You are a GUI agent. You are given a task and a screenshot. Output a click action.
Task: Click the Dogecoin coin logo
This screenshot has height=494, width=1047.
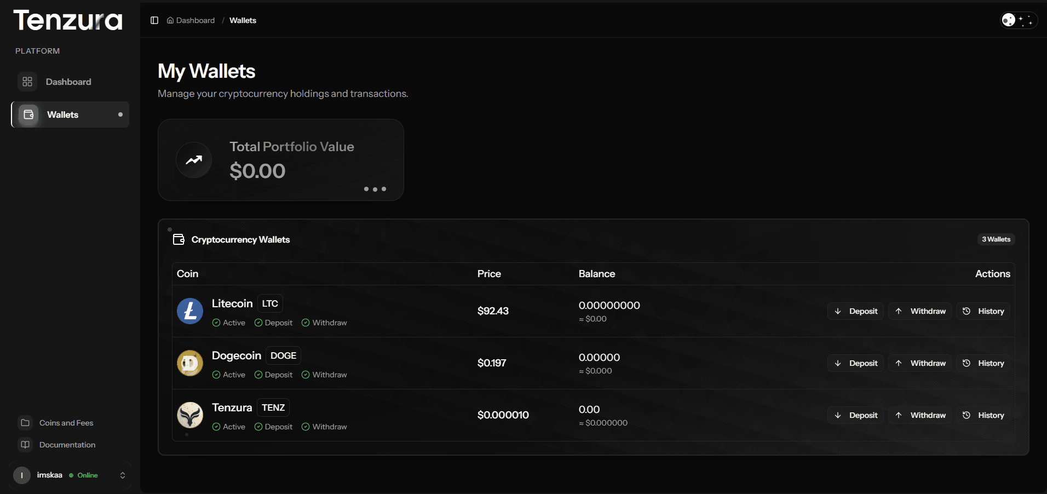(x=190, y=363)
